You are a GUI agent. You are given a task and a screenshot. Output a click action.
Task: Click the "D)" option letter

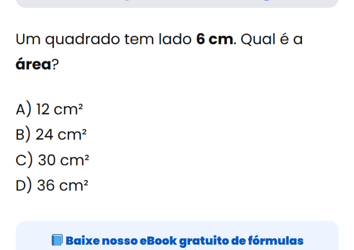24,186
